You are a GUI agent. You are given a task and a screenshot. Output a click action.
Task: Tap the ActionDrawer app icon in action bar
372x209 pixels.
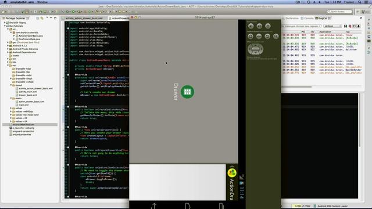tap(232, 173)
